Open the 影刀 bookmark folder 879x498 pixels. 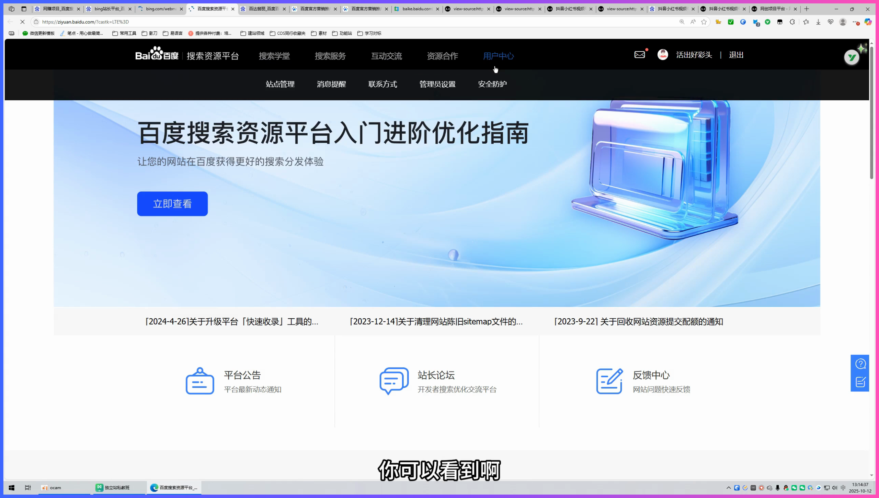pos(149,33)
